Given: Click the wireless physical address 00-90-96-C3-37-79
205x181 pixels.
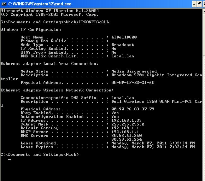Looking at the screenshot, I should point(133,109).
